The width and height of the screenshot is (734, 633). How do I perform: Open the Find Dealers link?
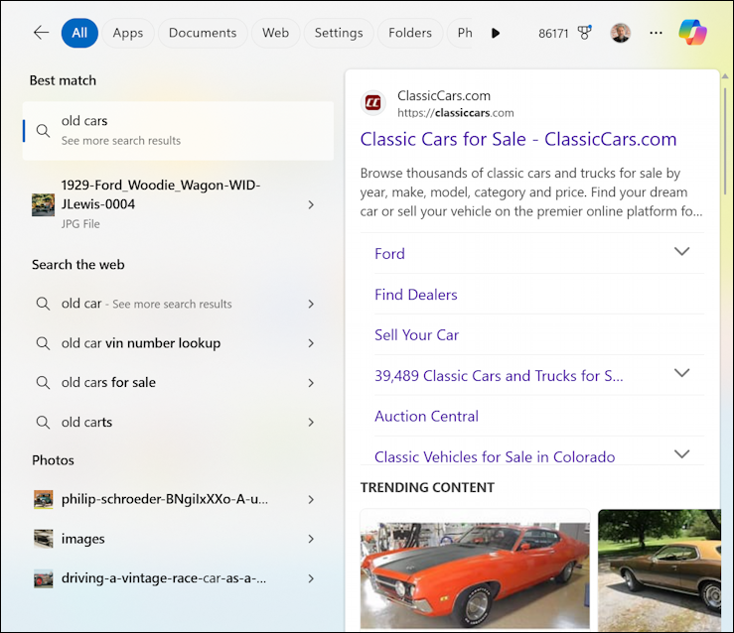point(416,295)
